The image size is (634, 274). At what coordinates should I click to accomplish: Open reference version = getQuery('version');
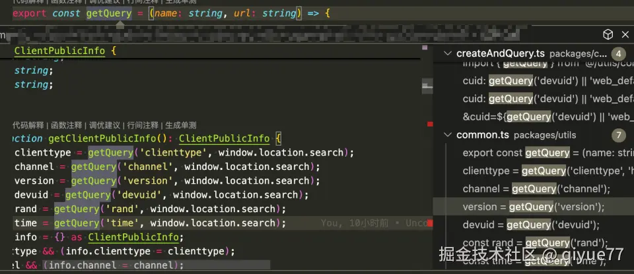coord(534,207)
